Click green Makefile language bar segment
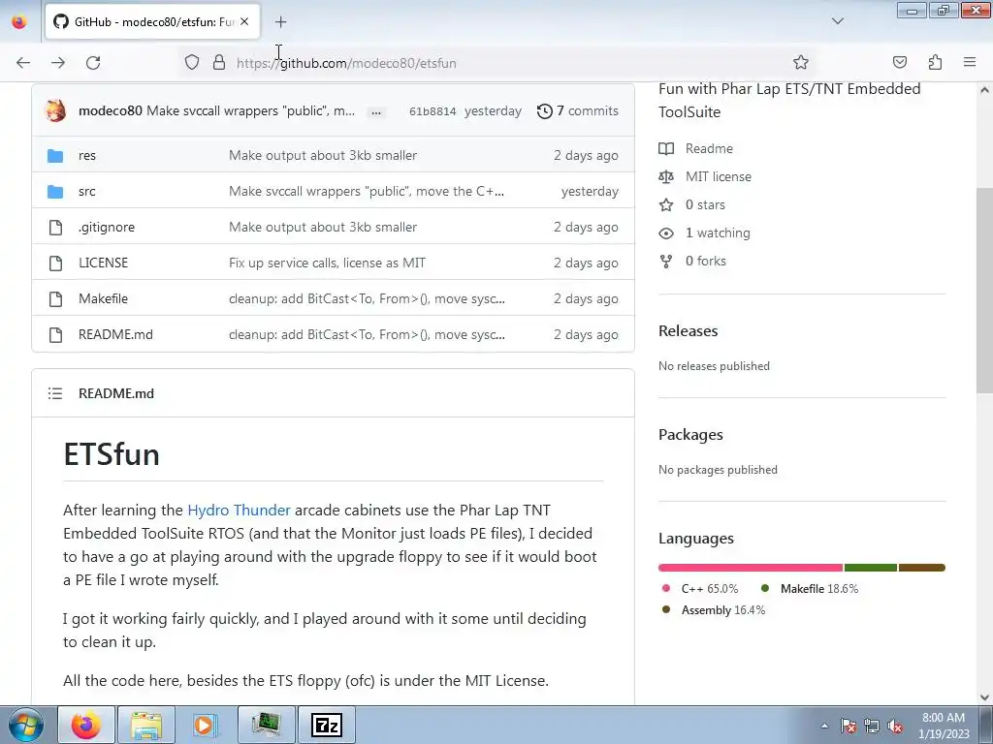The image size is (993, 744). tap(871, 568)
